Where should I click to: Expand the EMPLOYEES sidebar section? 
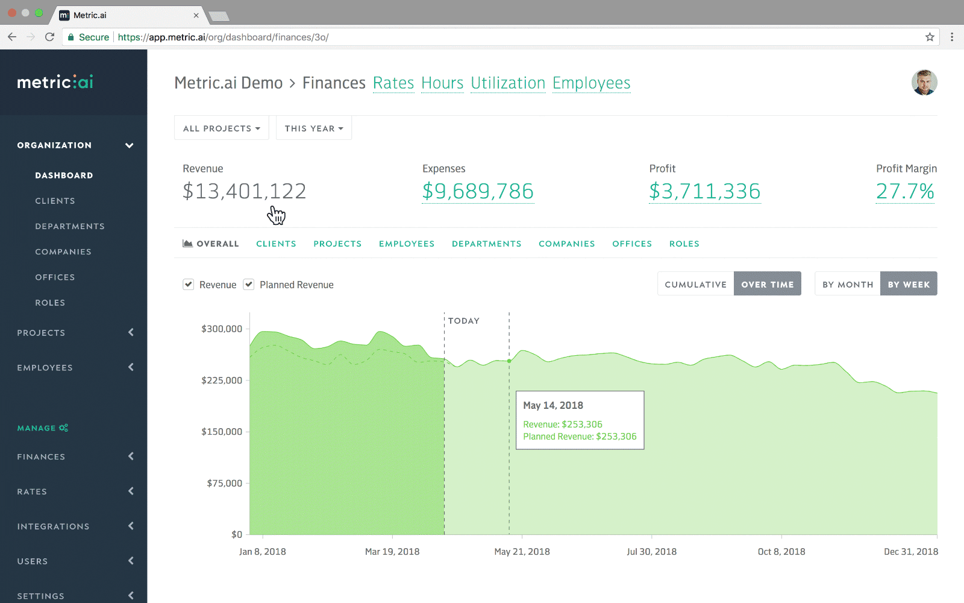pyautogui.click(x=131, y=367)
